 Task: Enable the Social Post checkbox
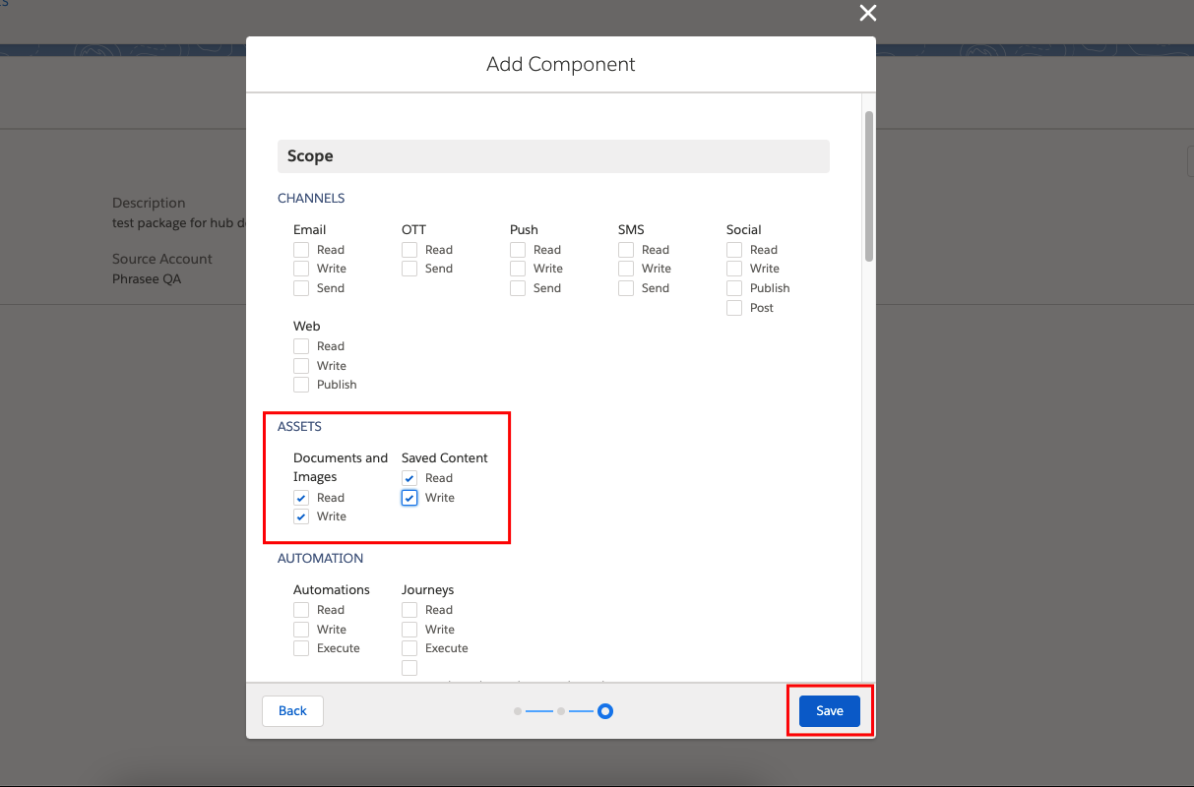click(734, 307)
